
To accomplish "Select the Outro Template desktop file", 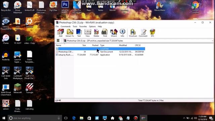I will tap(30, 56).
